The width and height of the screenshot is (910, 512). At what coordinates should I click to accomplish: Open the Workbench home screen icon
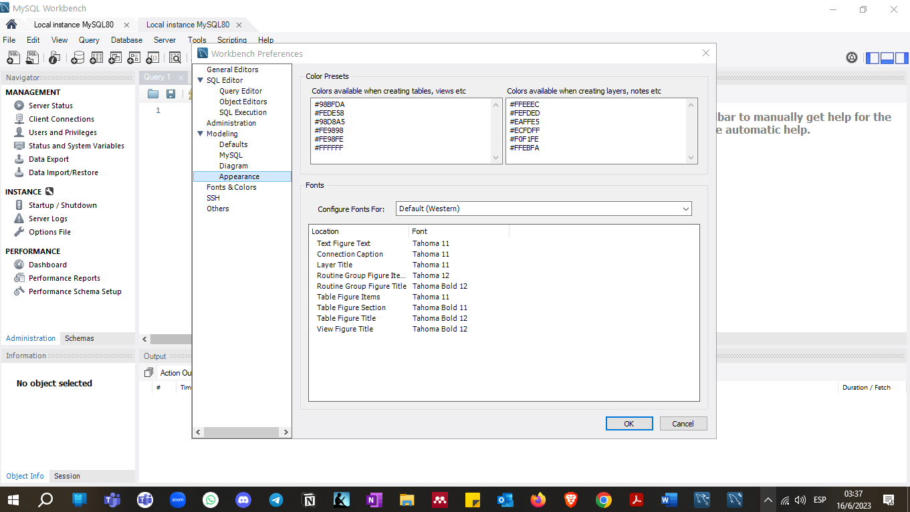pos(11,25)
